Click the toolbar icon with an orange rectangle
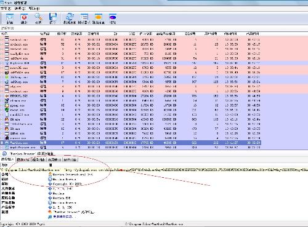 (99, 17)
